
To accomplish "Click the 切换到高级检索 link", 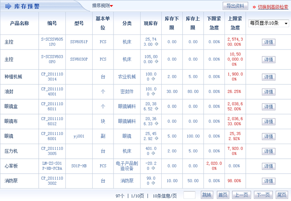I will [272, 7].
